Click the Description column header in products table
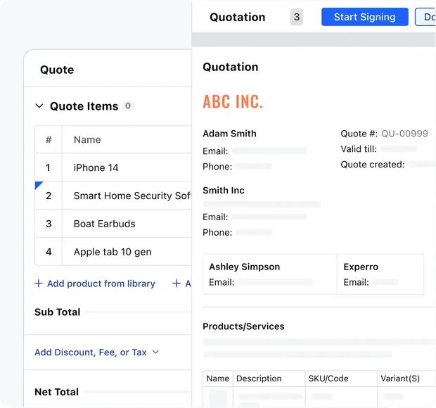436x408 pixels. pos(259,378)
